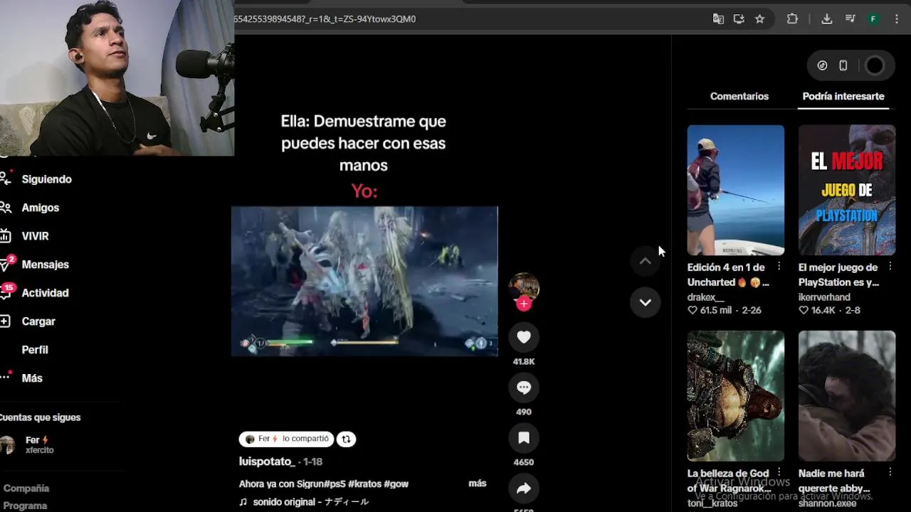Click 'El mejor juego de PlayStation' title
911x512 pixels.
point(839,274)
